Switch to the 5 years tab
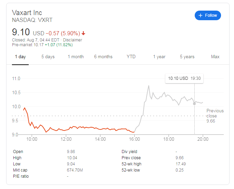Viewport: 234px width, 189px height. (187, 57)
